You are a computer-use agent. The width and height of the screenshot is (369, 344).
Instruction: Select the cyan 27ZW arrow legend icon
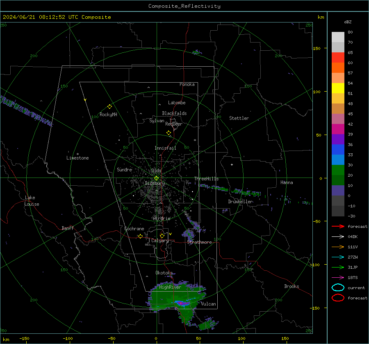coord(338,257)
